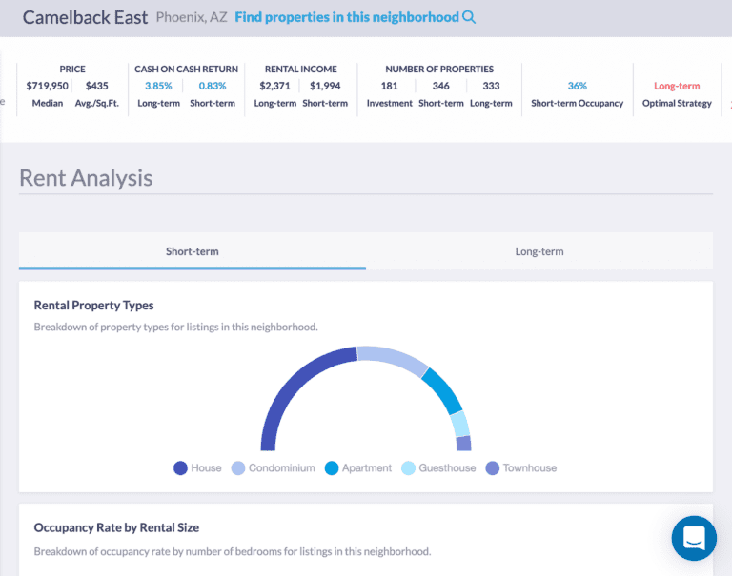
Task: Click the 36% Short-term Occupancy value
Action: pos(577,86)
